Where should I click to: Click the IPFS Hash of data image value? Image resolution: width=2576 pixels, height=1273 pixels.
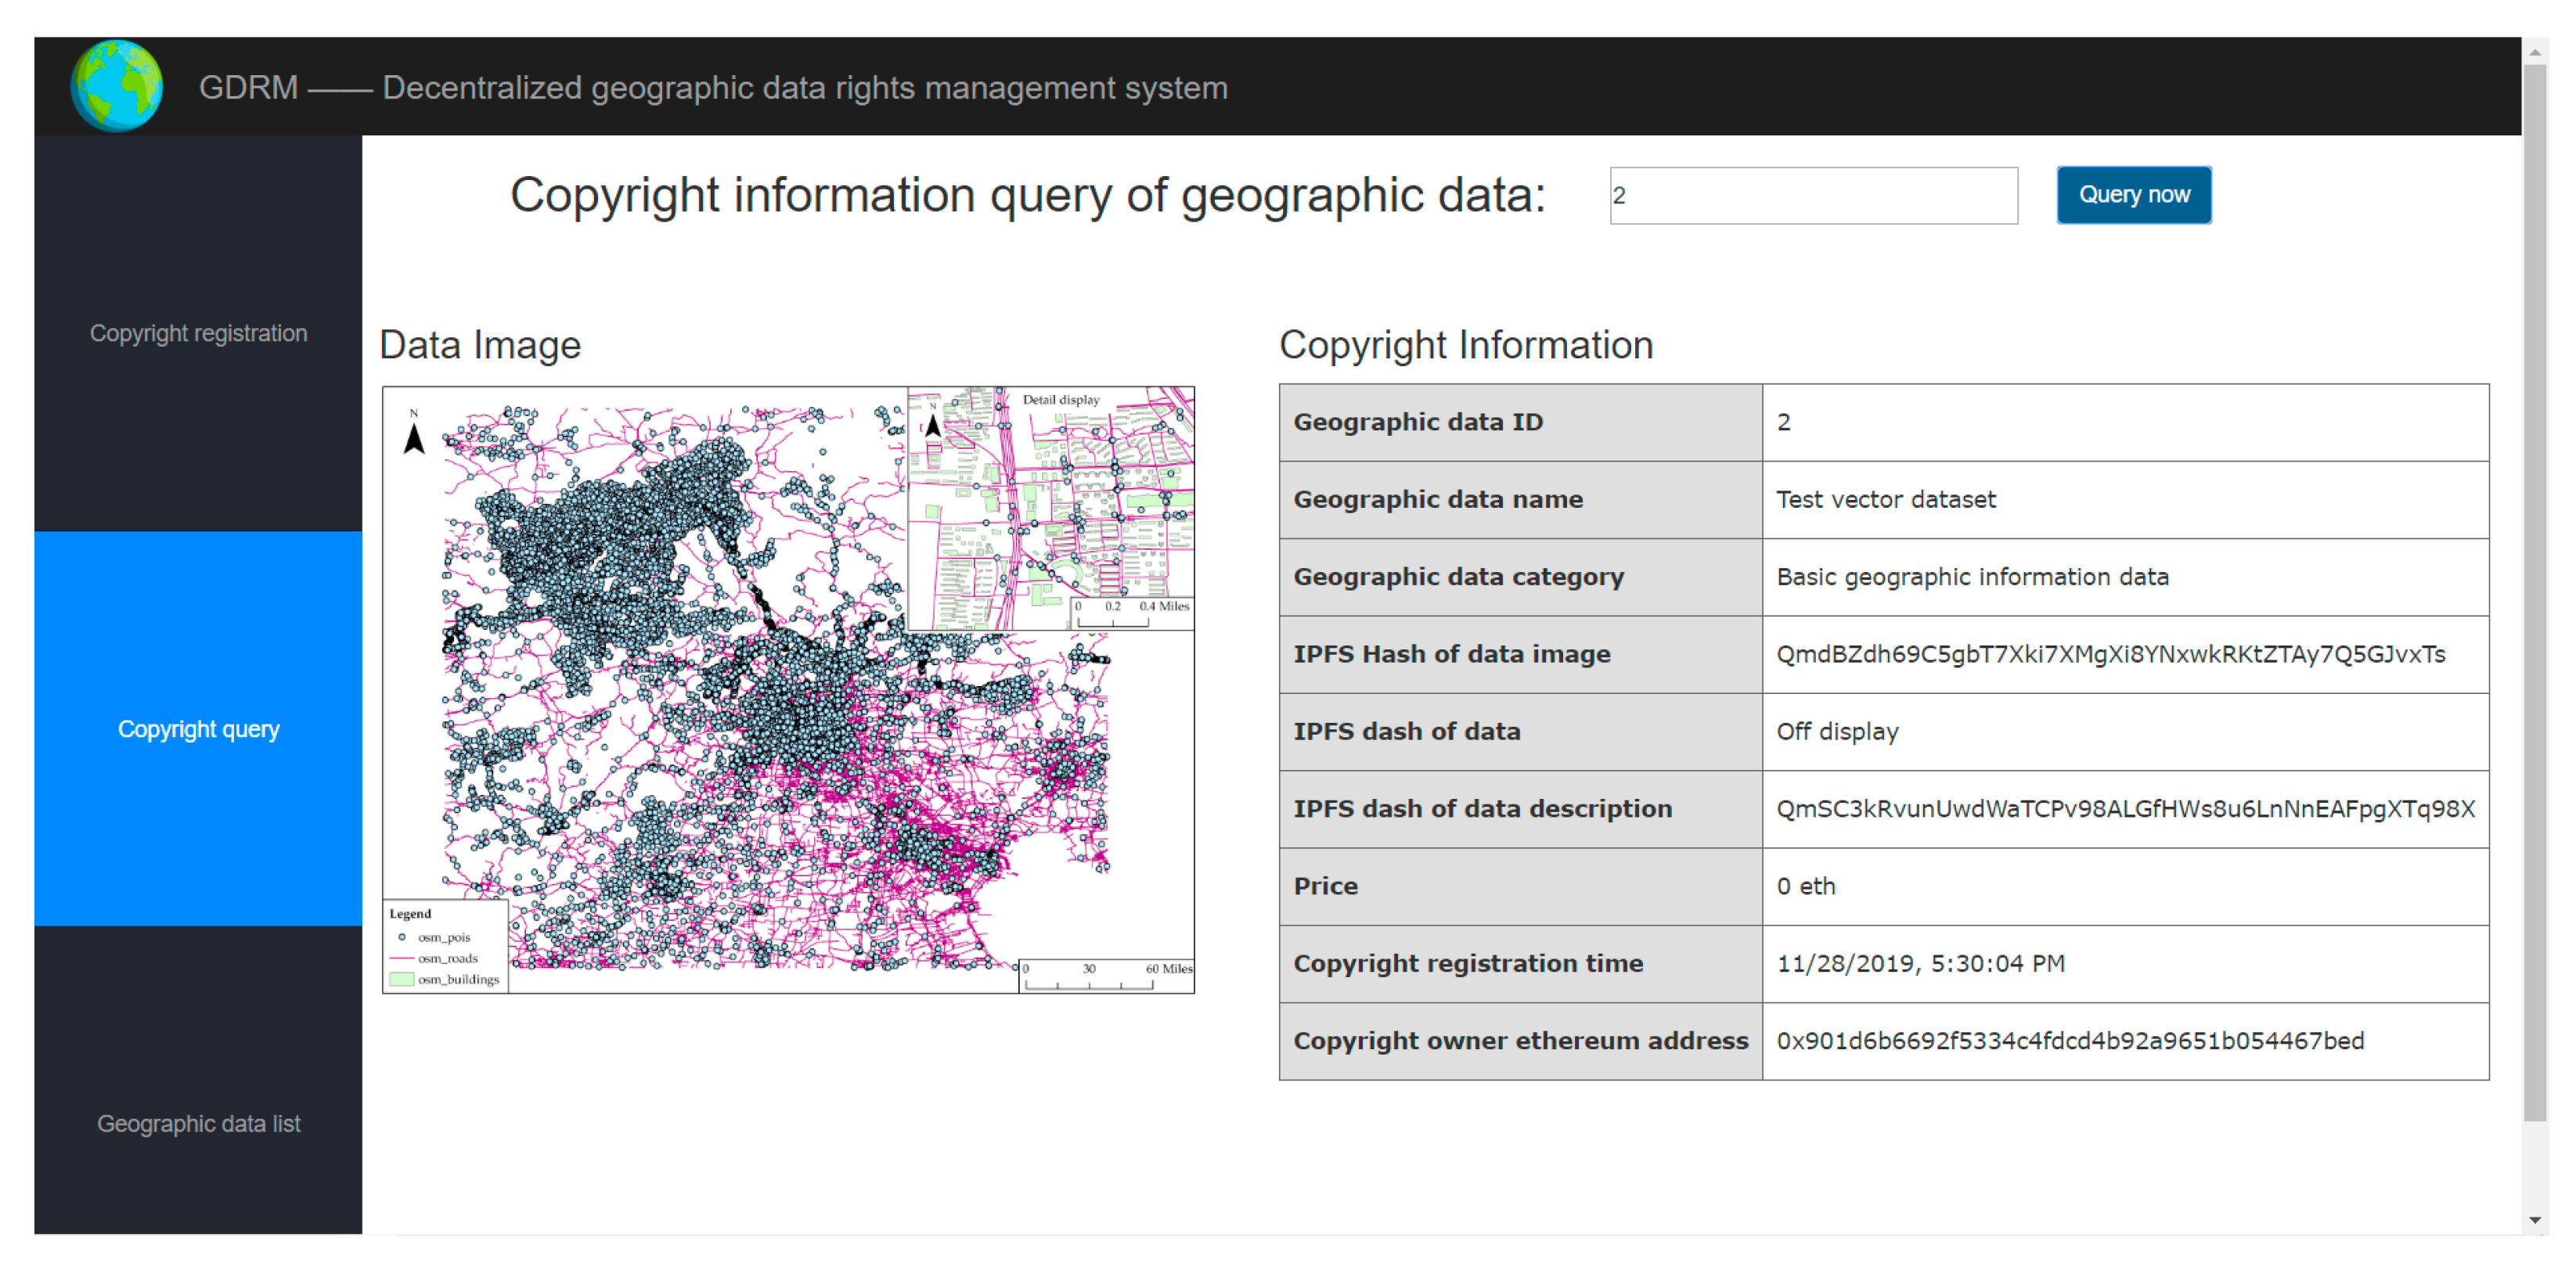point(2110,654)
